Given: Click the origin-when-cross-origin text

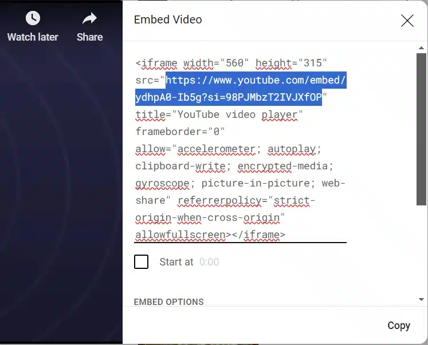Looking at the screenshot, I should coord(210,217).
